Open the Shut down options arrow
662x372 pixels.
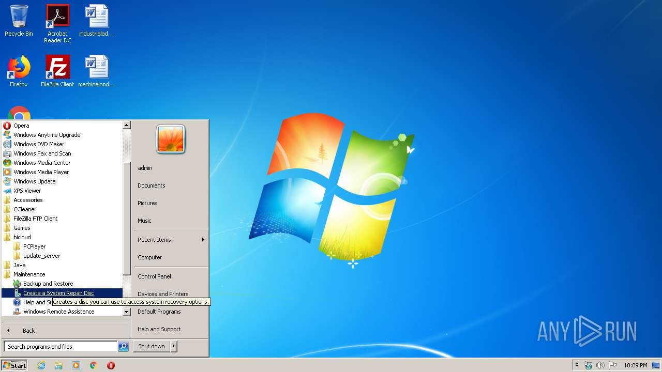tap(174, 346)
